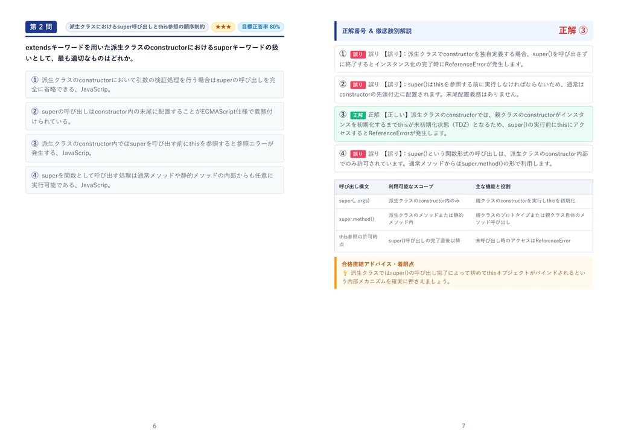Click the red 誤り tag in explanation ②
The width and height of the screenshot is (618, 439).
tap(358, 85)
